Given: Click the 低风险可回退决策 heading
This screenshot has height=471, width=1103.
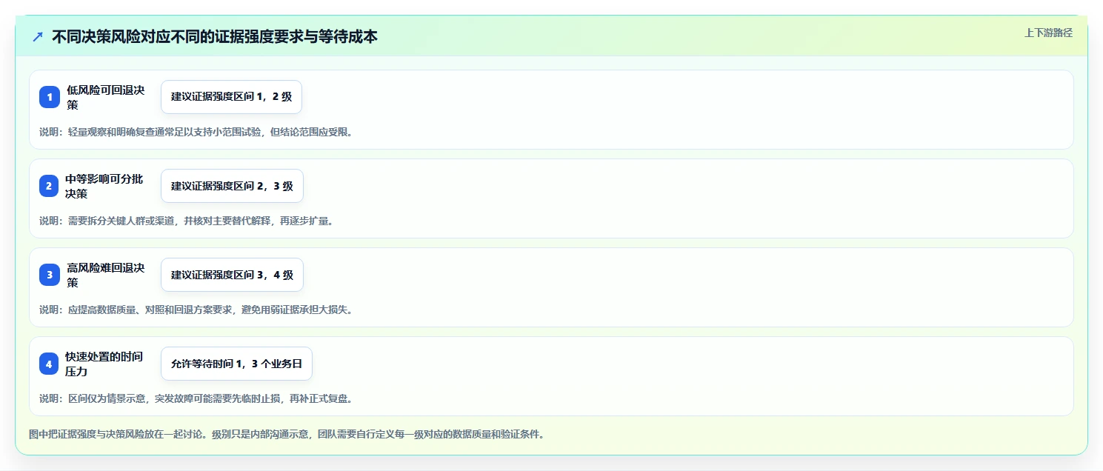Looking at the screenshot, I should click(105, 97).
